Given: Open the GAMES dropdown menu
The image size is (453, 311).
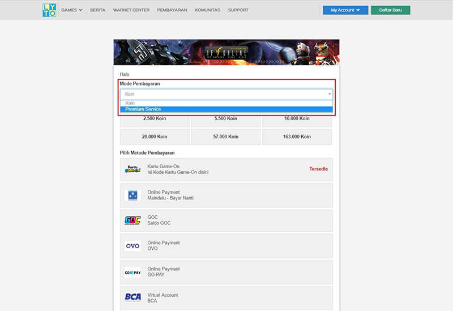Looking at the screenshot, I should 72,10.
